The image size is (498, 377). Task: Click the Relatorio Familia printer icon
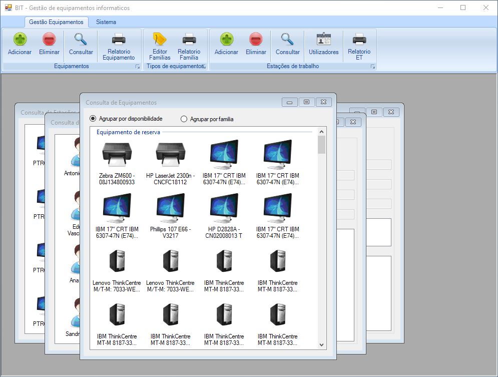[x=189, y=45]
